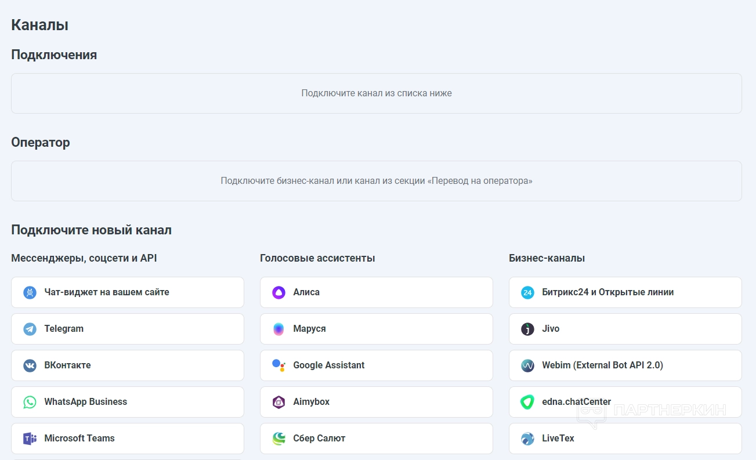Click the empty Подключения placeholder panel

coord(376,93)
